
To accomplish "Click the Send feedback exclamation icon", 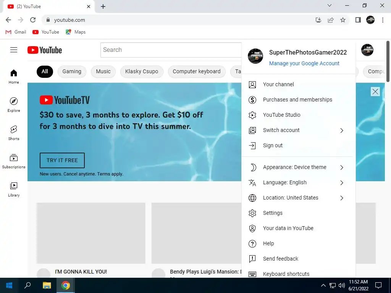I will (252, 259).
